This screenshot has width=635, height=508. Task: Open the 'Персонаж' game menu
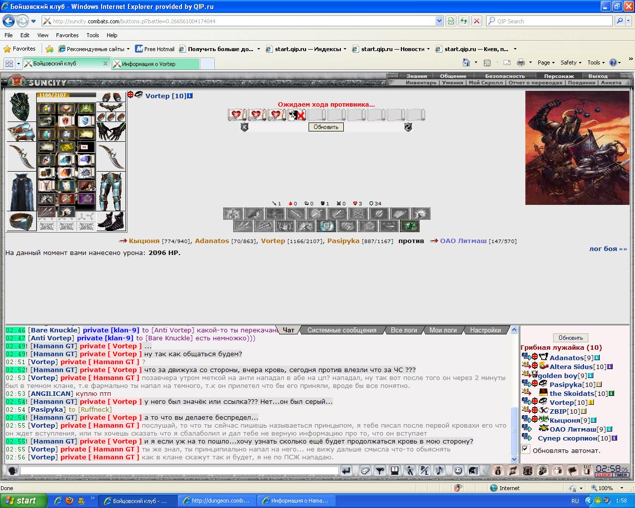[559, 76]
